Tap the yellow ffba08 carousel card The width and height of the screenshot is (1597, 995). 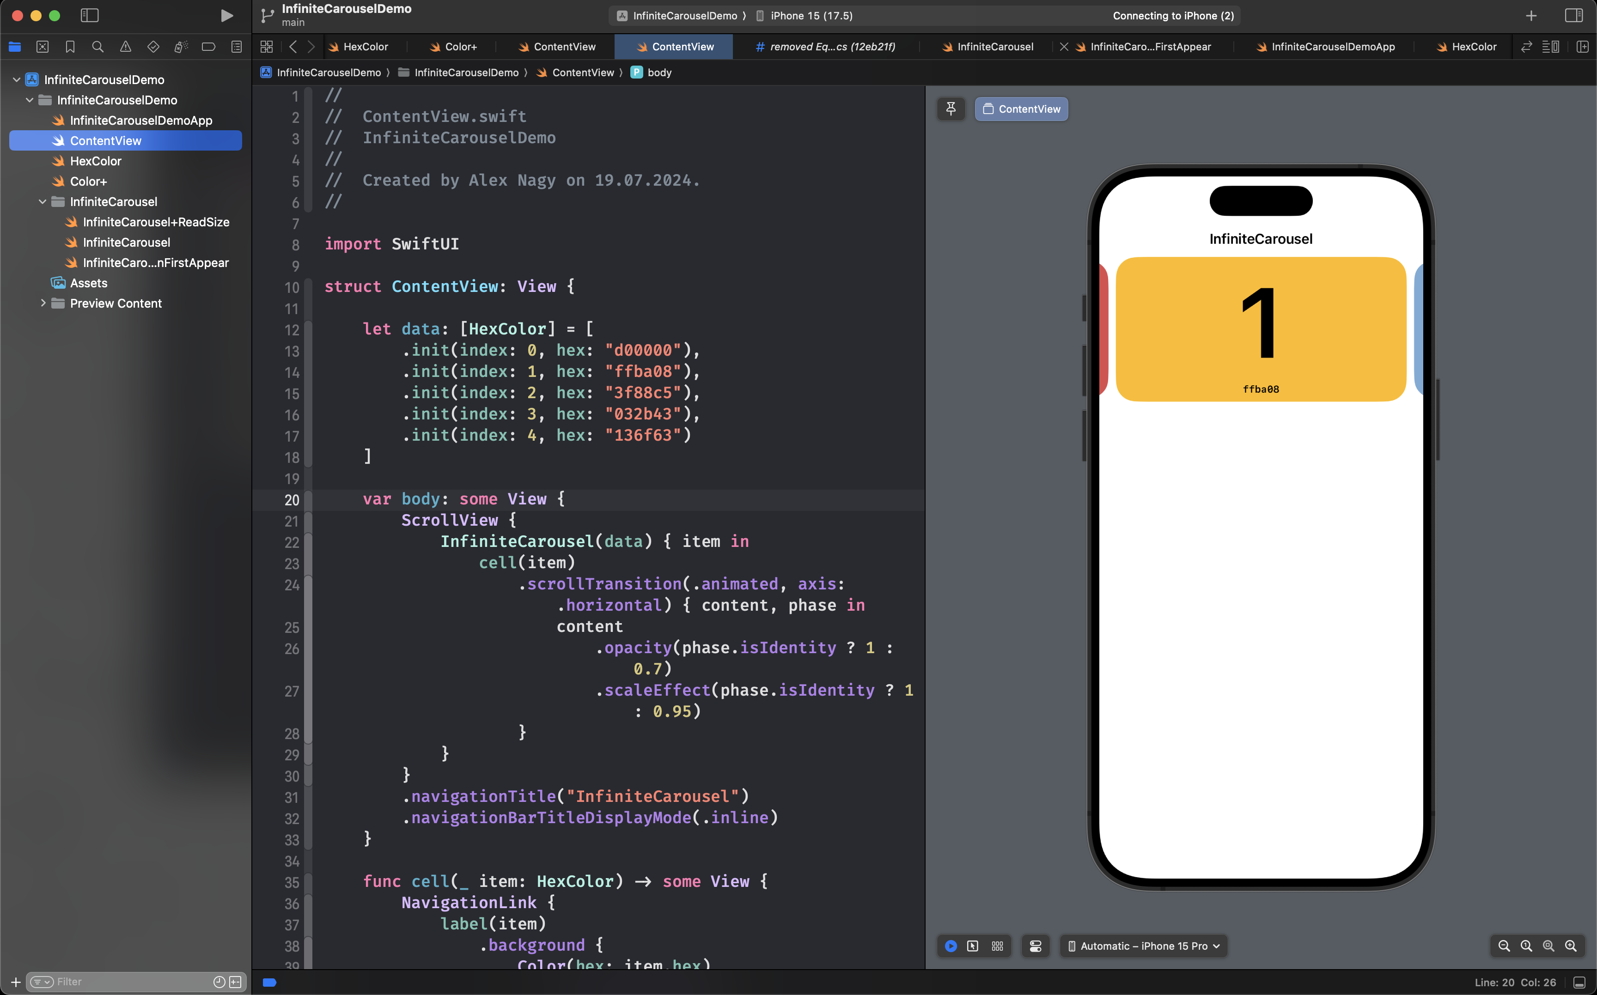pos(1260,329)
